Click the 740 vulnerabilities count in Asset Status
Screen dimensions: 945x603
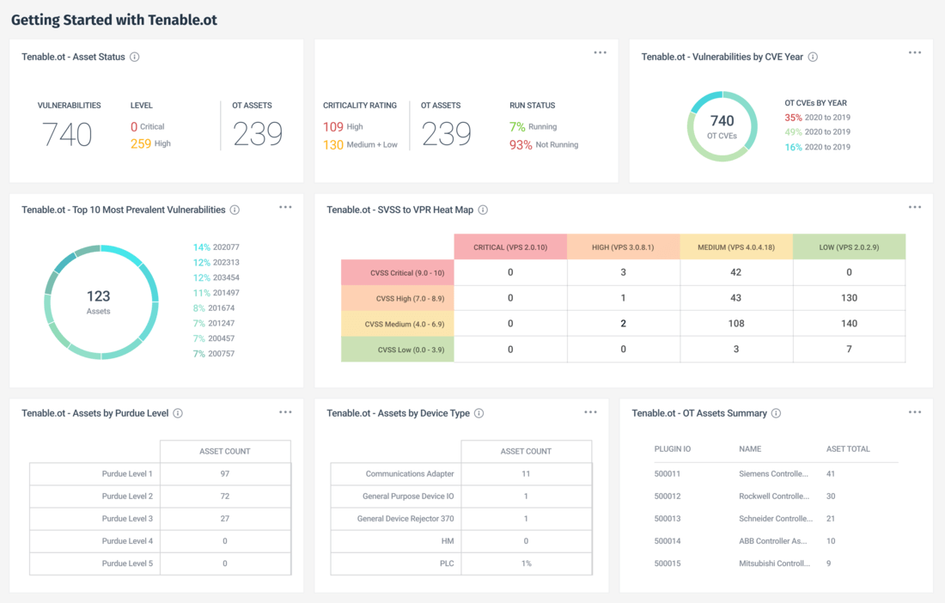[x=67, y=134]
